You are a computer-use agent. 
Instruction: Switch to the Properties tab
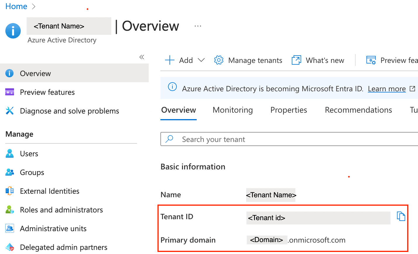point(289,110)
